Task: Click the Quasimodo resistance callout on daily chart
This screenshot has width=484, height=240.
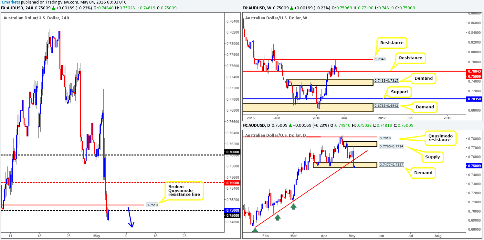Action: [x=441, y=137]
